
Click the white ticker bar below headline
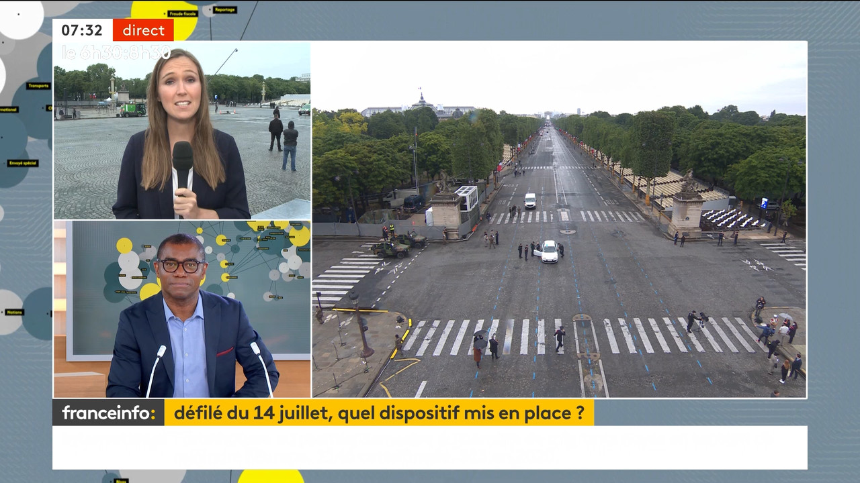tap(430, 447)
